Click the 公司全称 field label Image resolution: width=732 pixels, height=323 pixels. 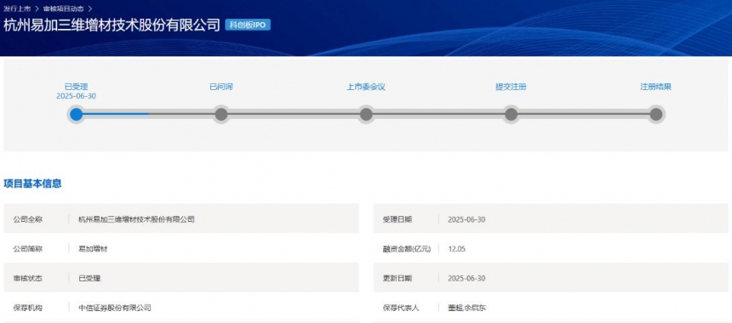point(27,219)
